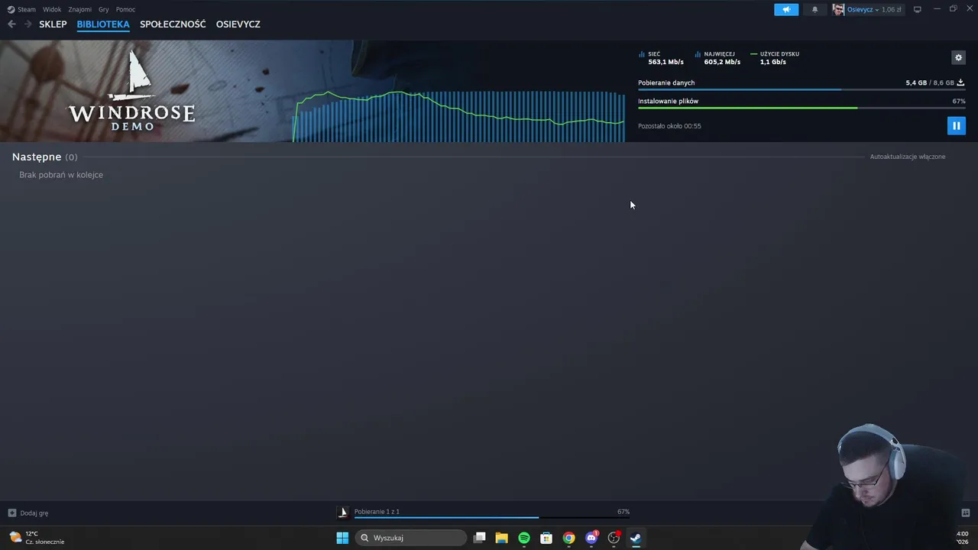This screenshot has height=550, width=978.
Task: Click the Windrose icon in bottom download bar
Action: 343,513
